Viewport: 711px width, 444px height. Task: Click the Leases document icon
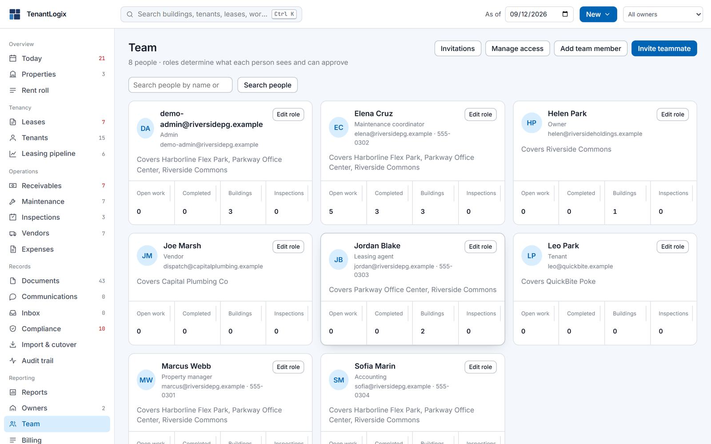(x=13, y=122)
